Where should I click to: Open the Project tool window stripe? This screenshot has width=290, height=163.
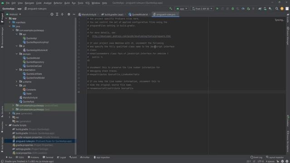click(x=2, y=18)
